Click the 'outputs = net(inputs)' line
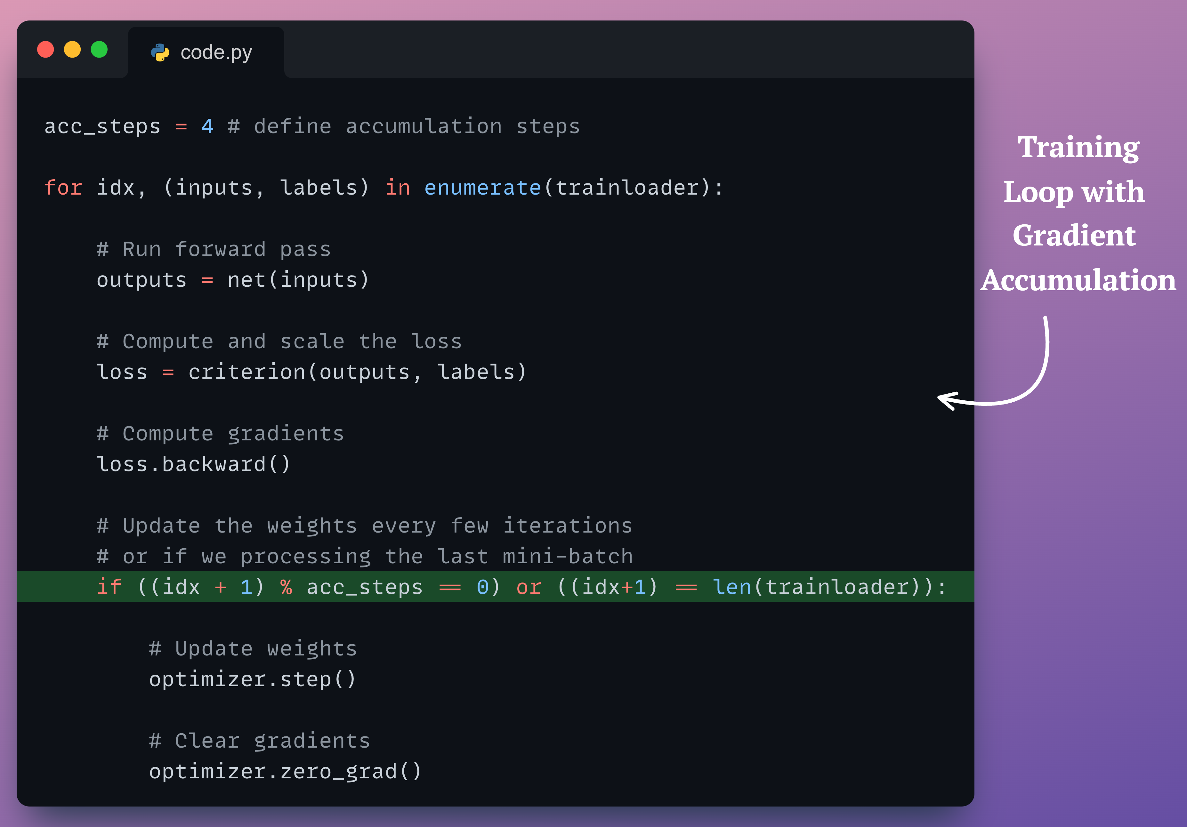Viewport: 1187px width, 827px height. tap(233, 280)
